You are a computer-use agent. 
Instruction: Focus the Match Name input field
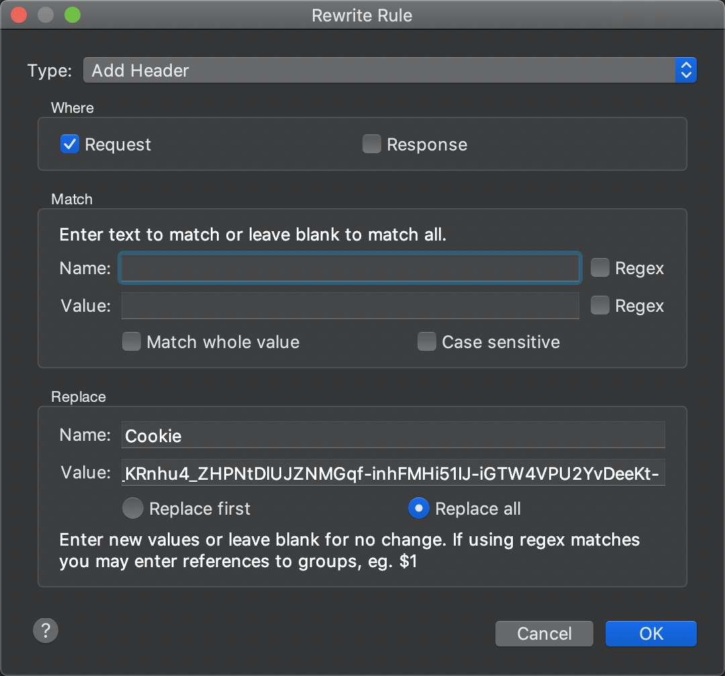click(350, 268)
